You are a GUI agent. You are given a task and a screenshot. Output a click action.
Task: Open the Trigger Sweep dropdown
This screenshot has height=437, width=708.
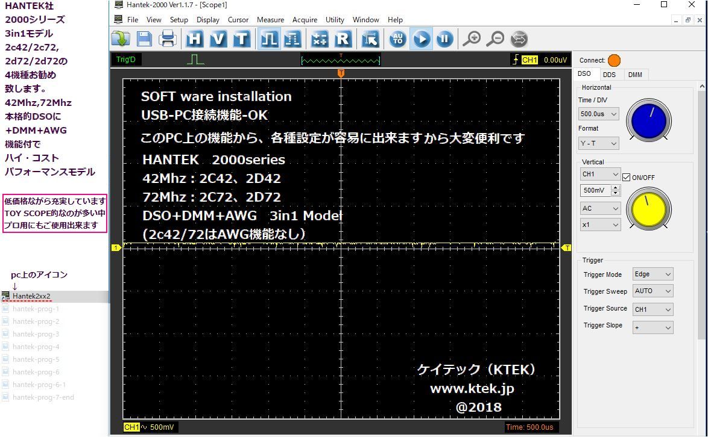pyautogui.click(x=653, y=291)
